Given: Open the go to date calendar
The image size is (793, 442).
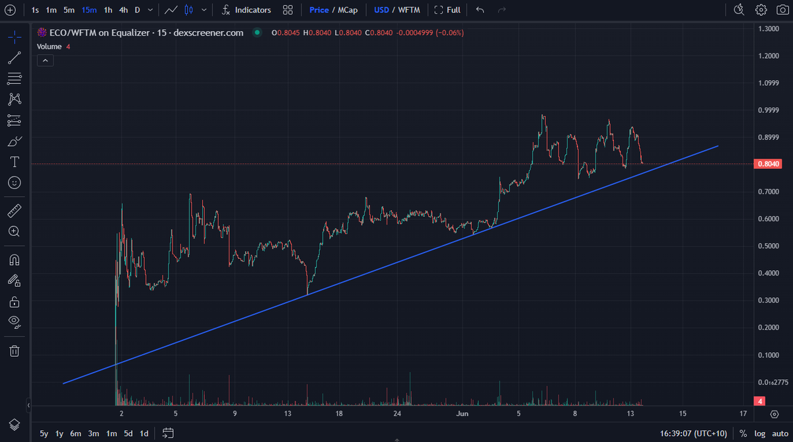Looking at the screenshot, I should pos(168,433).
